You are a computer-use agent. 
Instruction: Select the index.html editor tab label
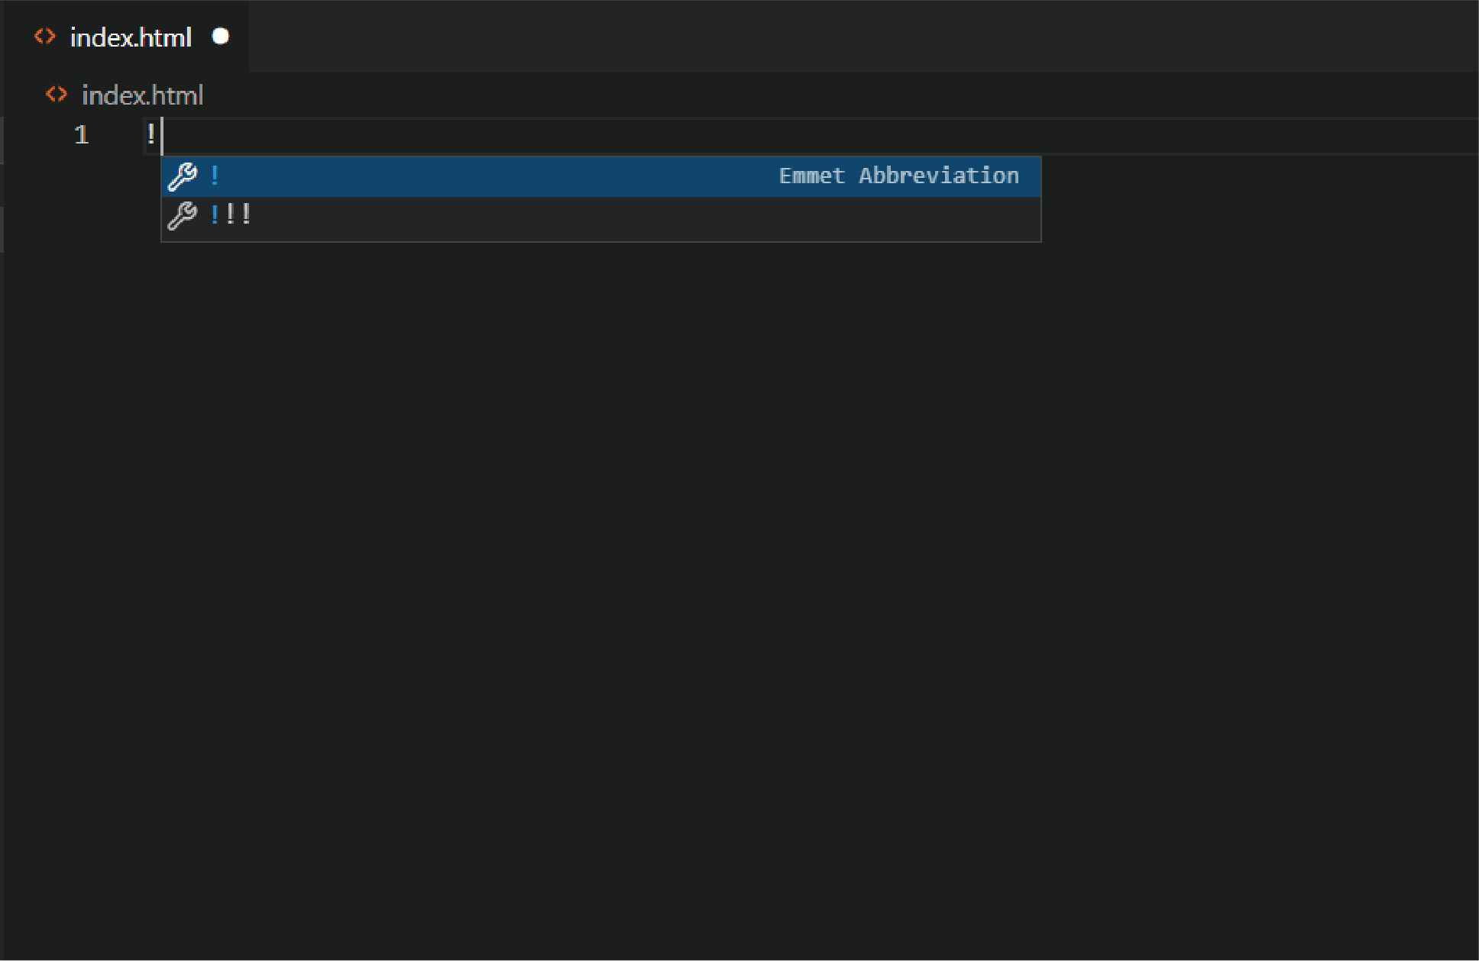click(x=131, y=37)
